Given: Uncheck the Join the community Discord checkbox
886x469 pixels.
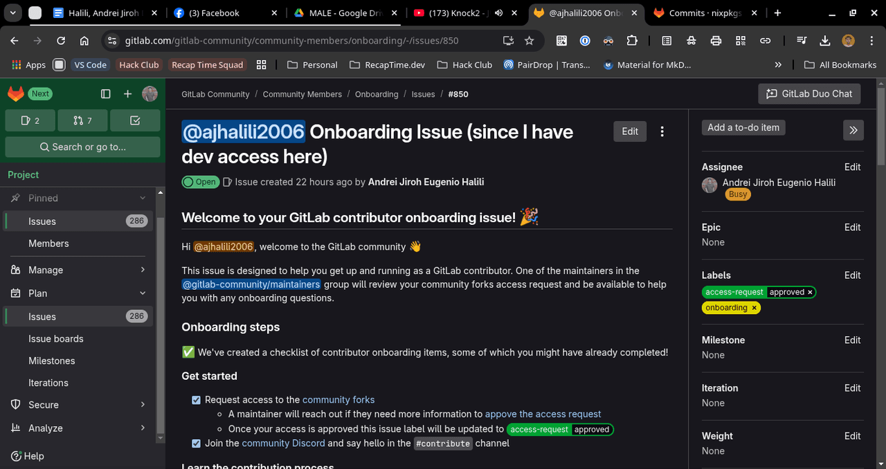Looking at the screenshot, I should [x=196, y=443].
